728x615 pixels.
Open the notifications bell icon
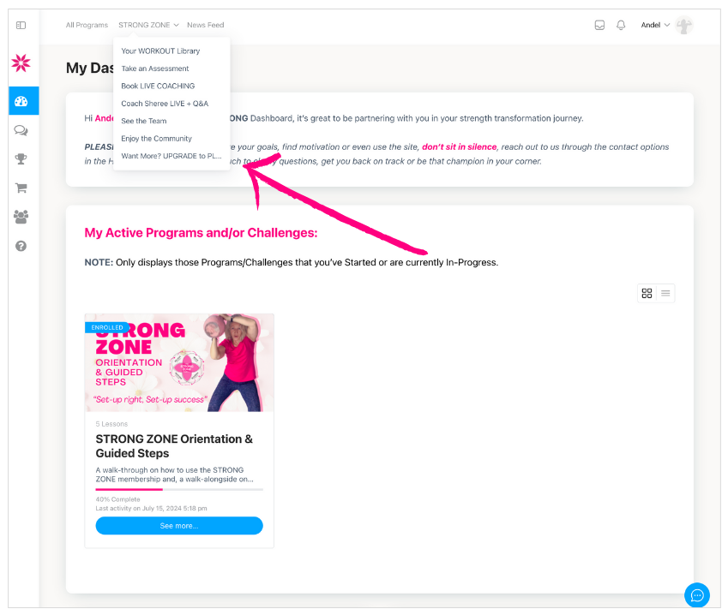pyautogui.click(x=621, y=25)
